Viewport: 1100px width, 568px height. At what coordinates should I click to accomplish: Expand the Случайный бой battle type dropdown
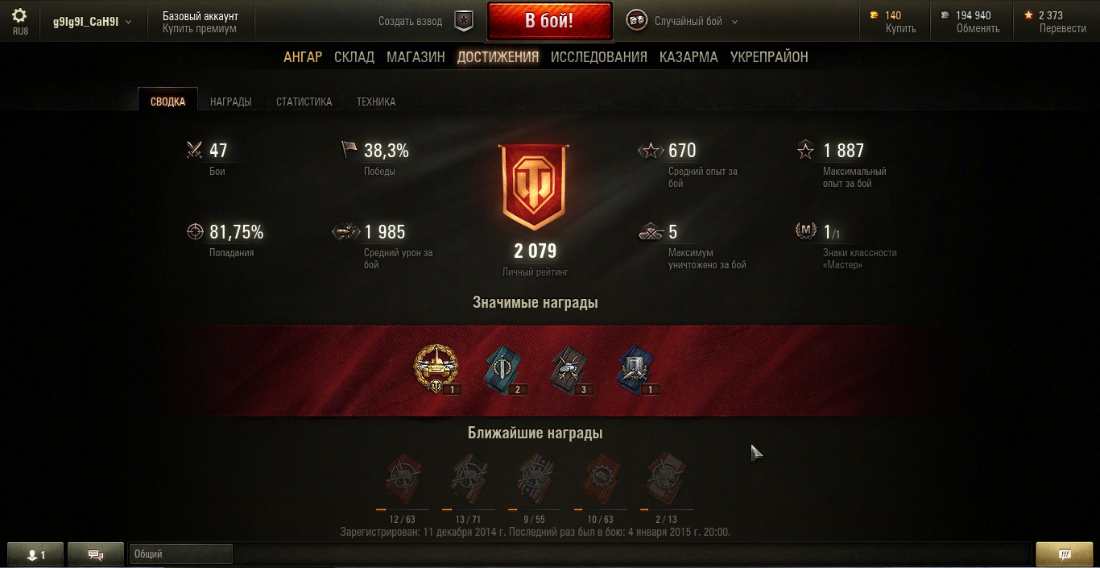click(696, 22)
